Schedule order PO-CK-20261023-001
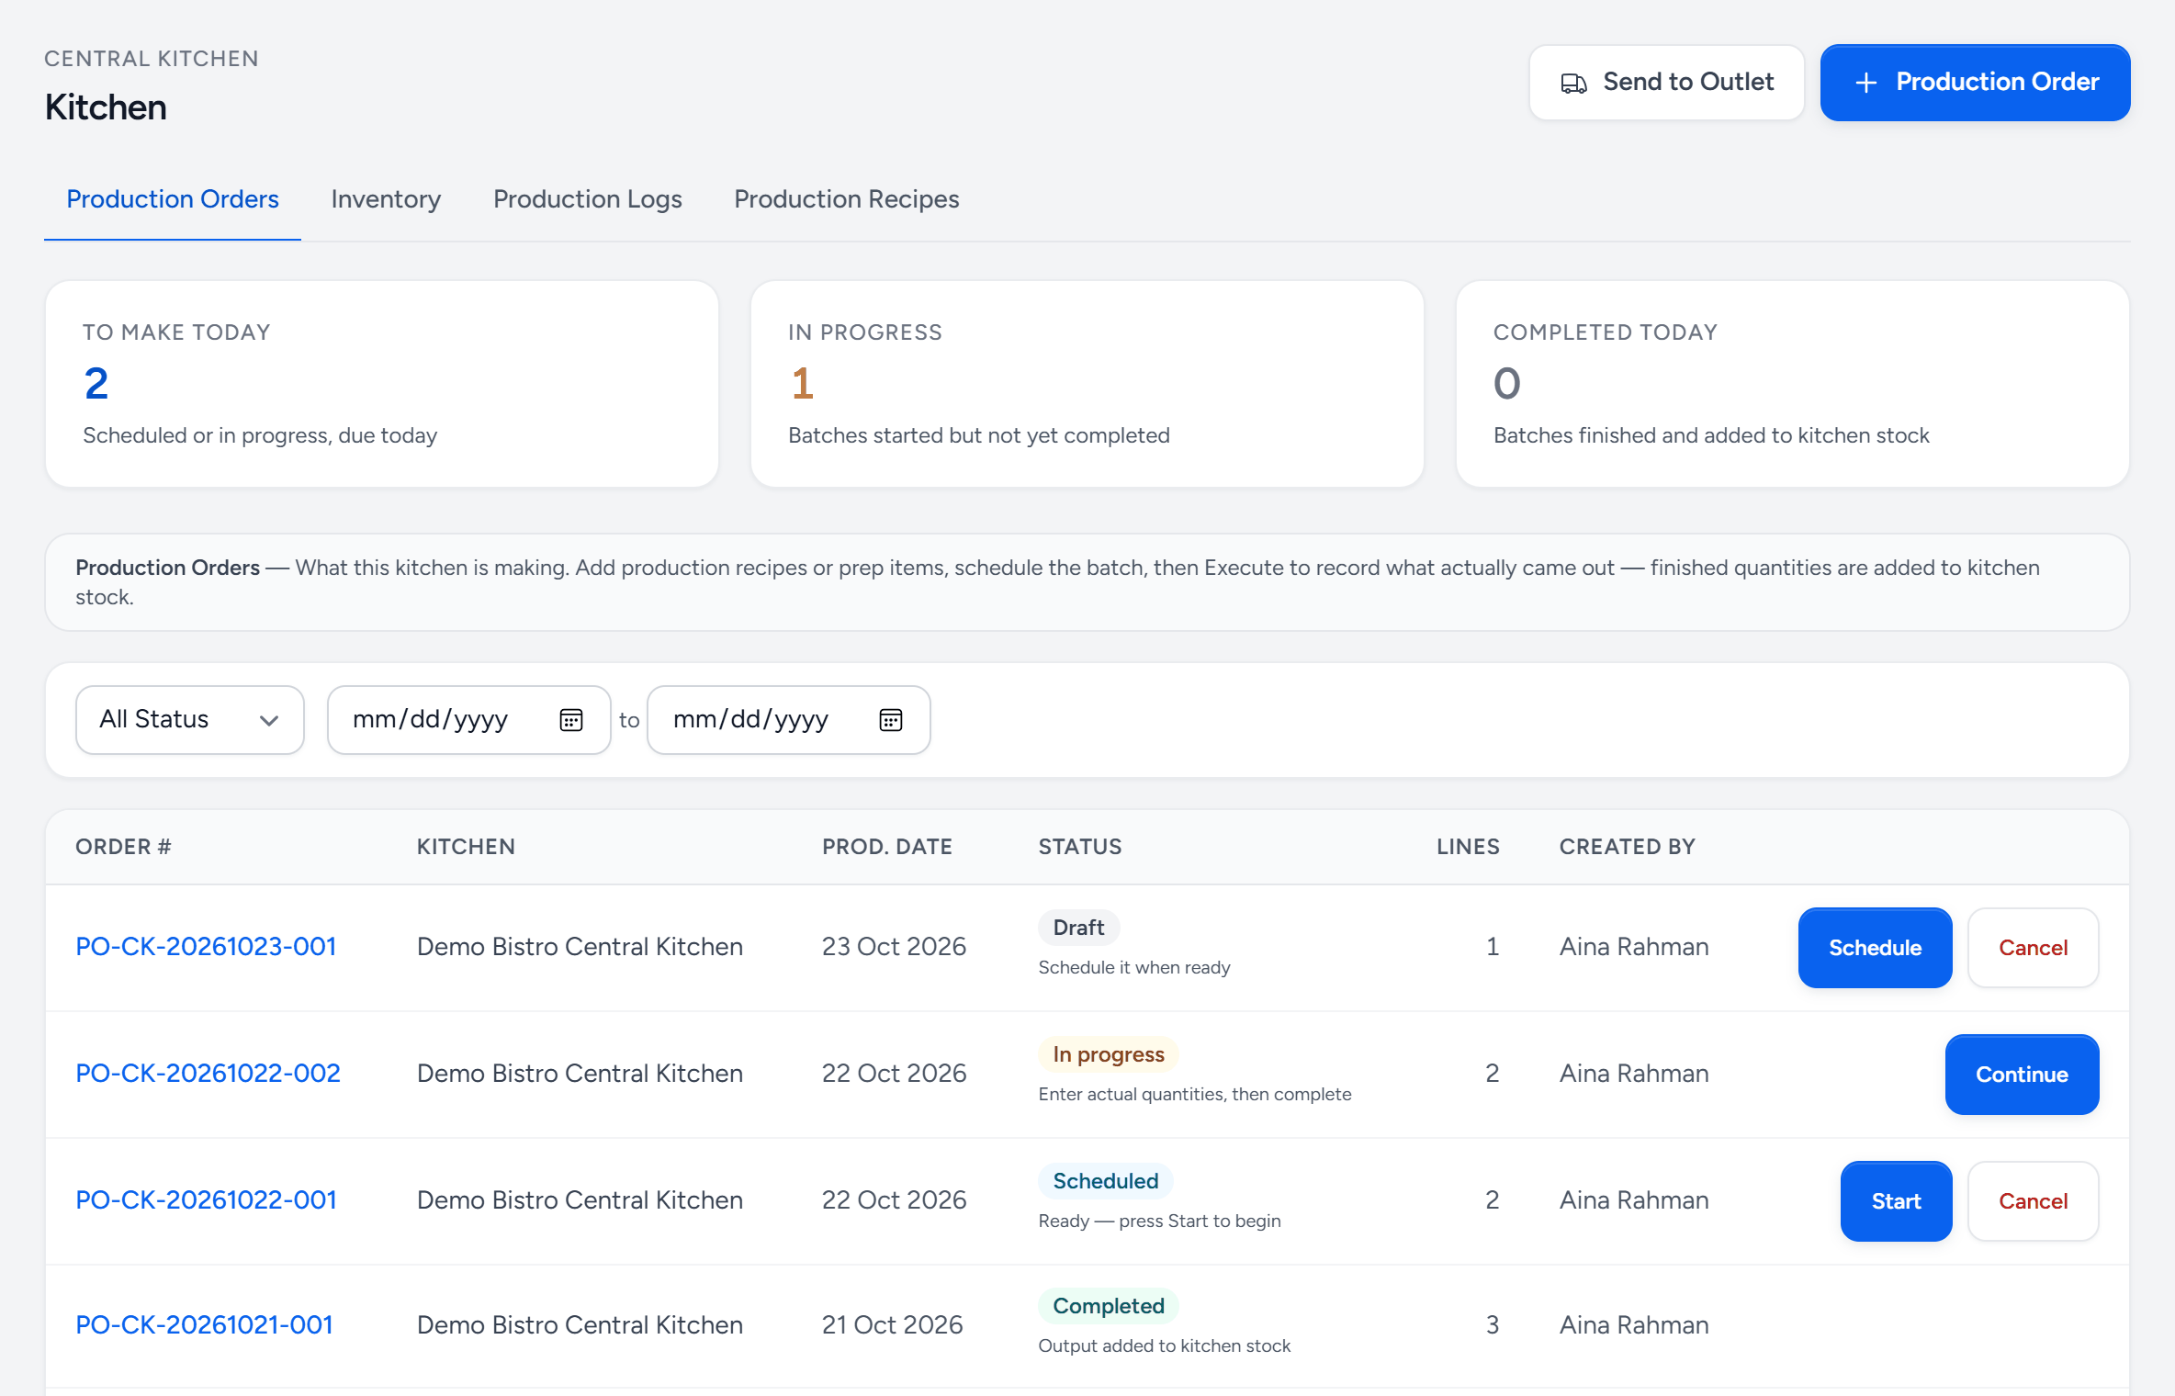2175x1396 pixels. coord(1875,948)
